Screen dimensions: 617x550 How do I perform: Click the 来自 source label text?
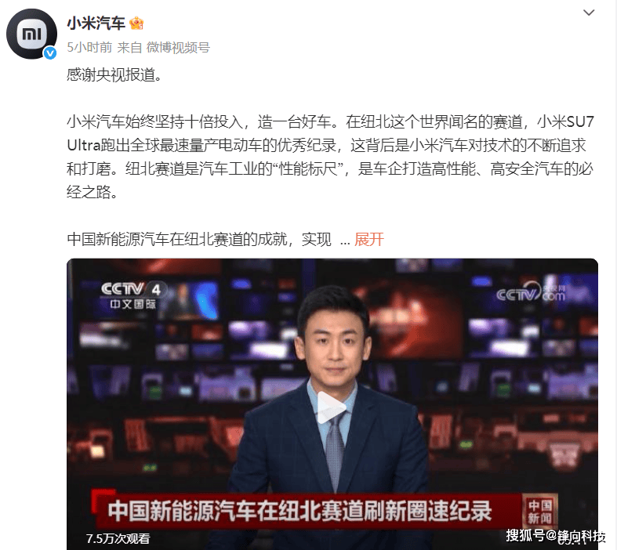tap(129, 48)
